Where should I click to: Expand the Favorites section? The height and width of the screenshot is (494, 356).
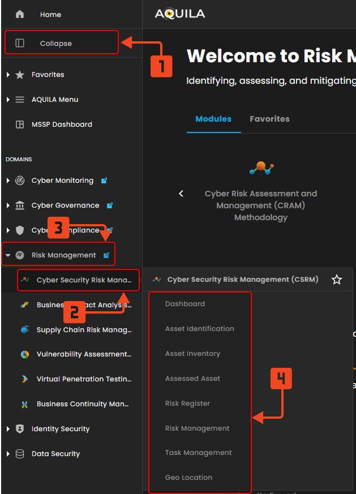8,75
